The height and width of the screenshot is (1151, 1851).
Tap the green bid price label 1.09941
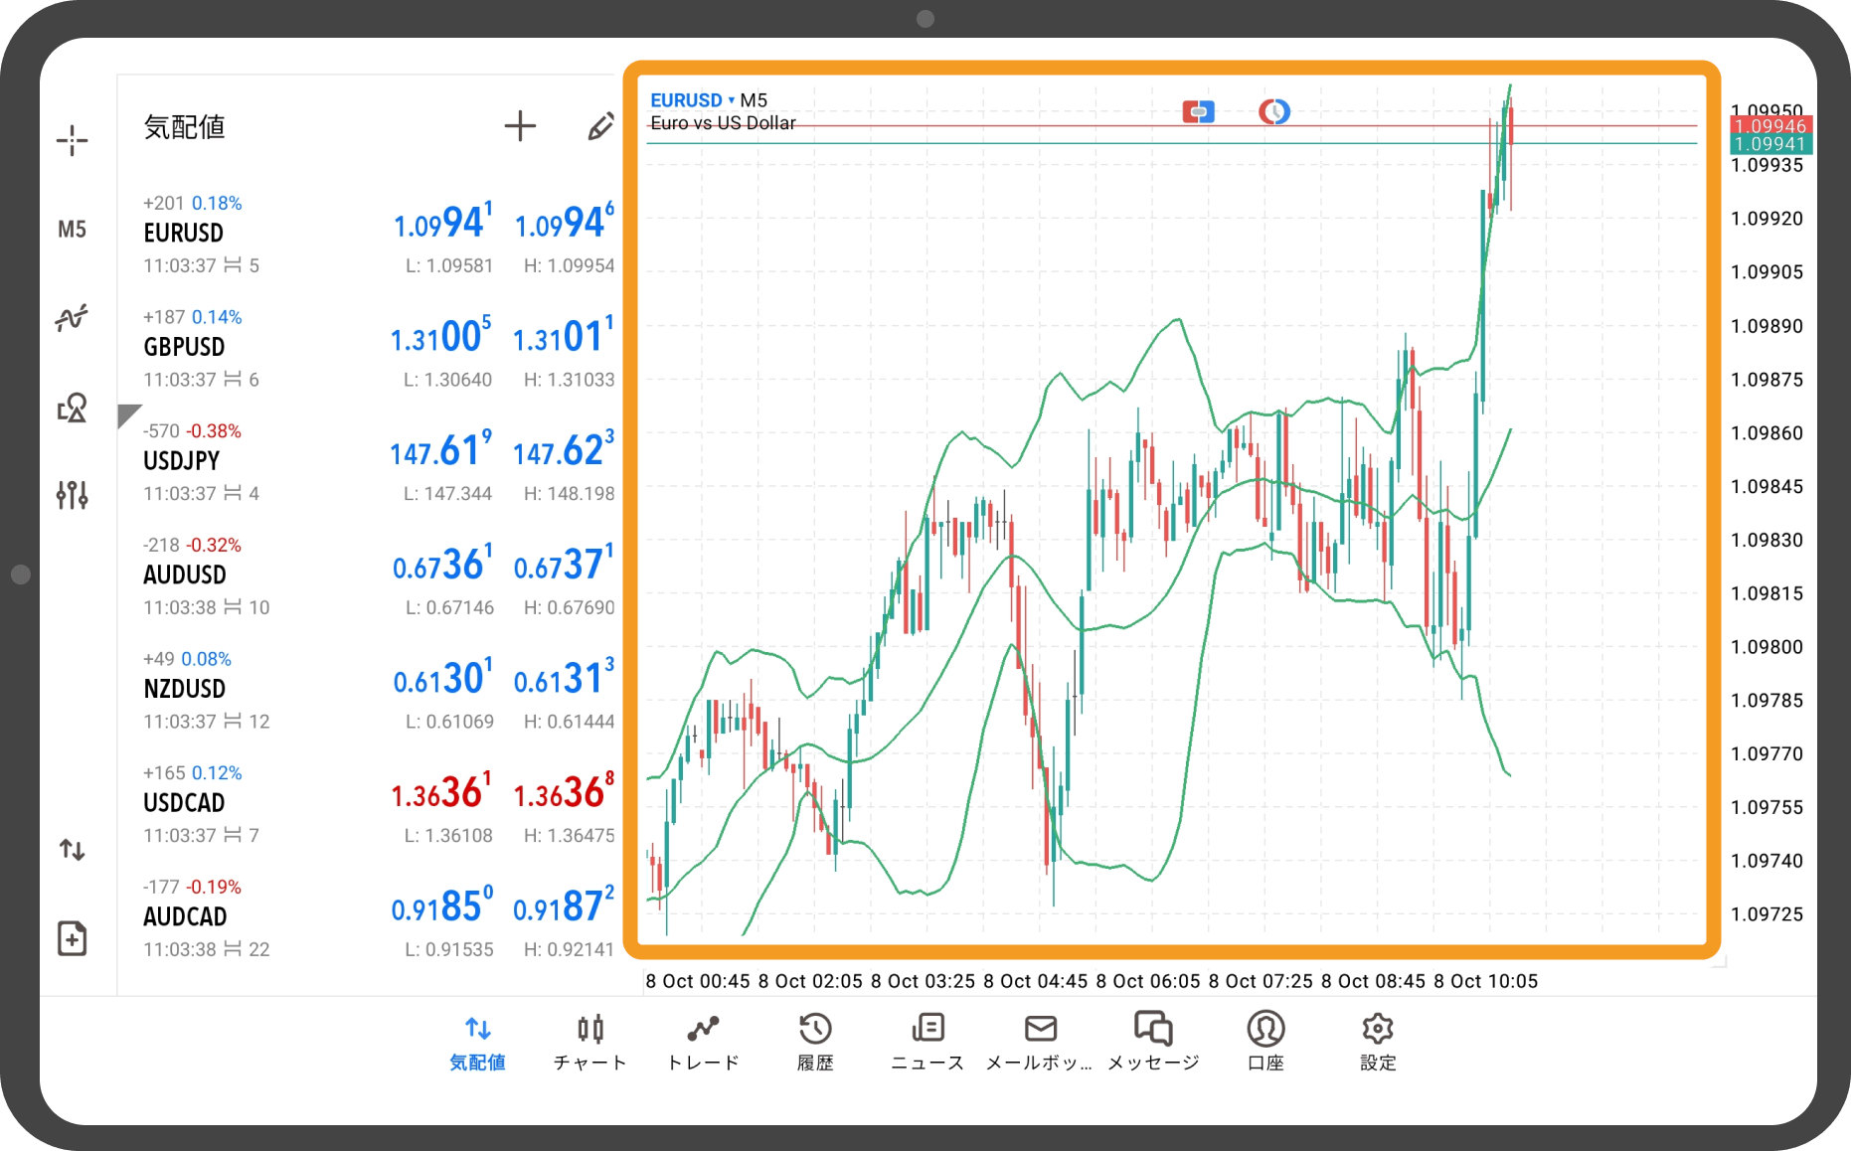pyautogui.click(x=1770, y=144)
